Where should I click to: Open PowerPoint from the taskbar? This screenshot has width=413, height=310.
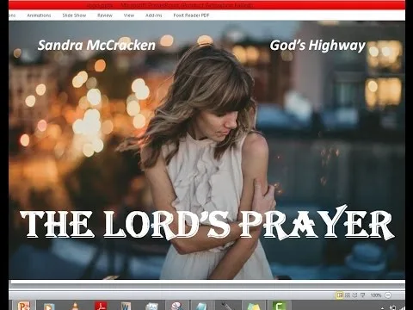pyautogui.click(x=23, y=306)
